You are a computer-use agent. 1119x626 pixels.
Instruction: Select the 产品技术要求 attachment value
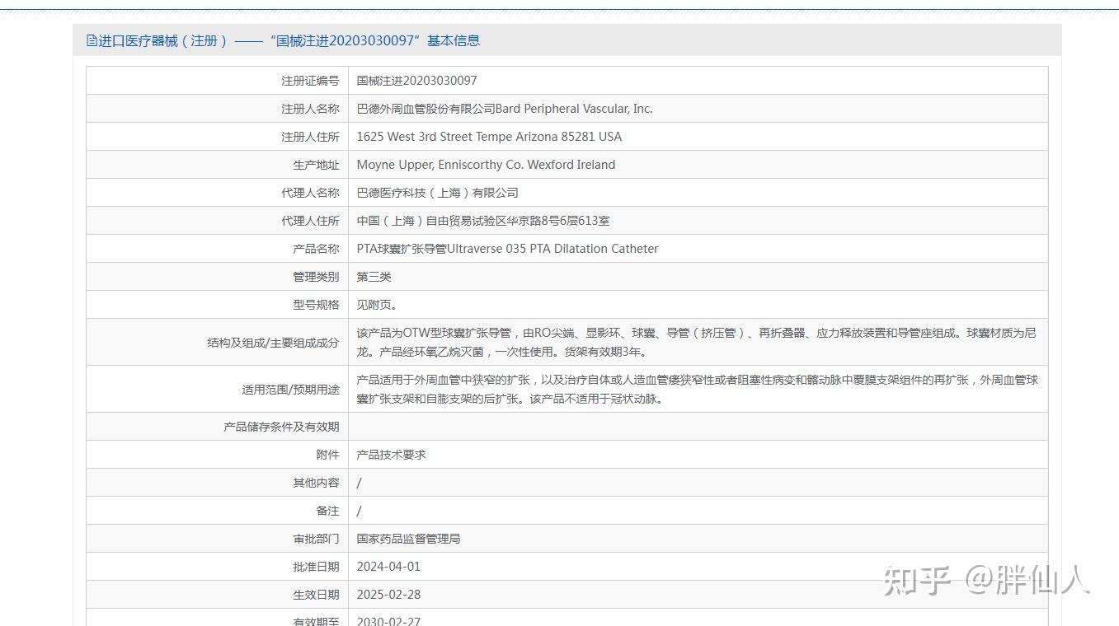[x=391, y=455]
